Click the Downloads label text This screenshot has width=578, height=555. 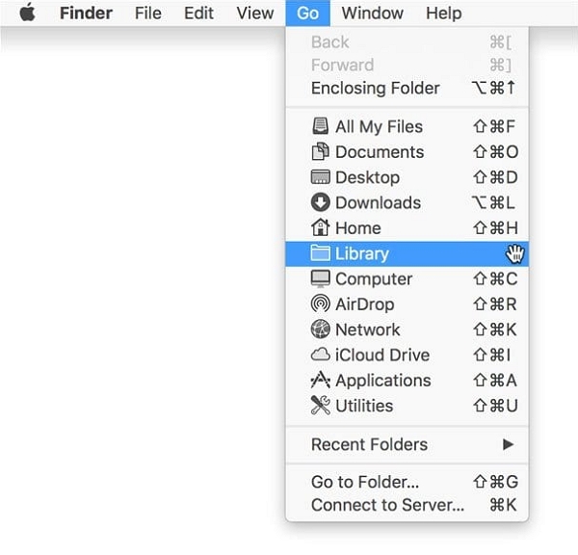pyautogui.click(x=379, y=202)
